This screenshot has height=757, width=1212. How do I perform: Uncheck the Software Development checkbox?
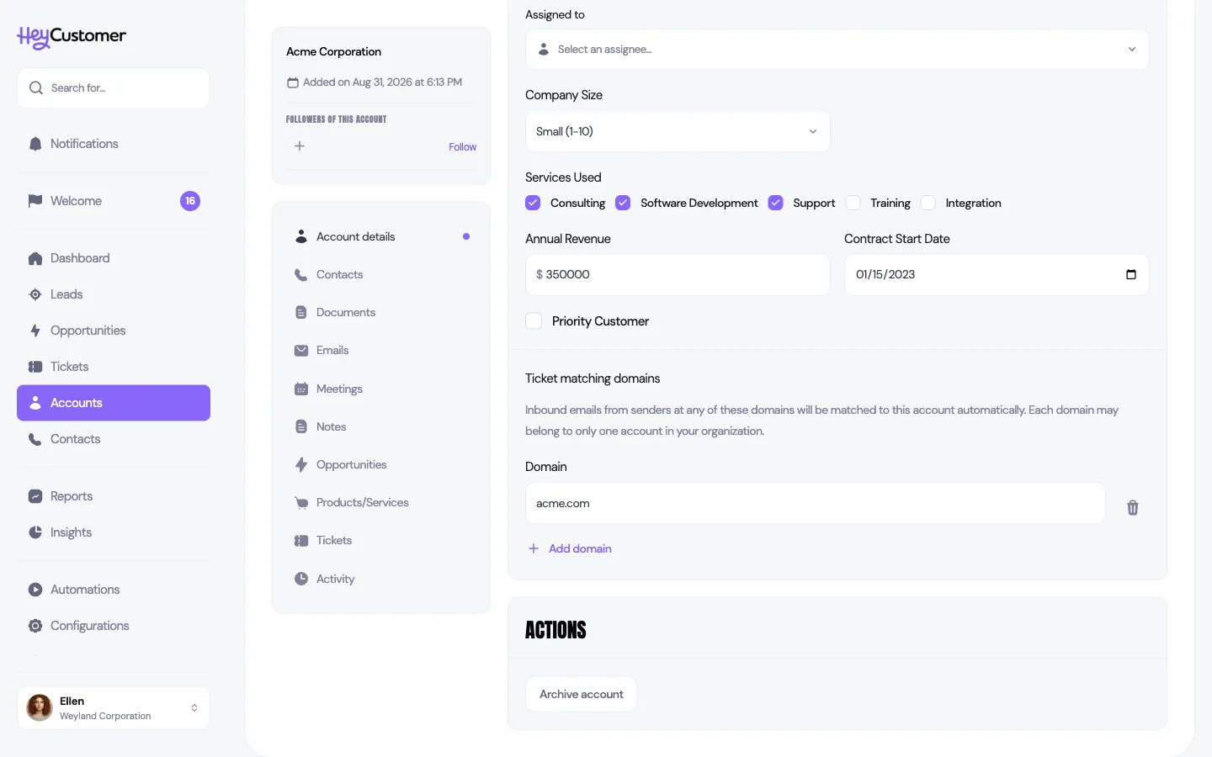(x=623, y=203)
